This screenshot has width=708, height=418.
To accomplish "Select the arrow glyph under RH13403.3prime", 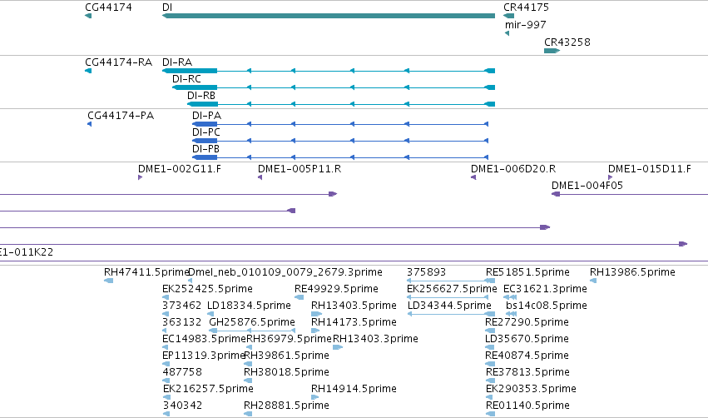I will 338,347.
